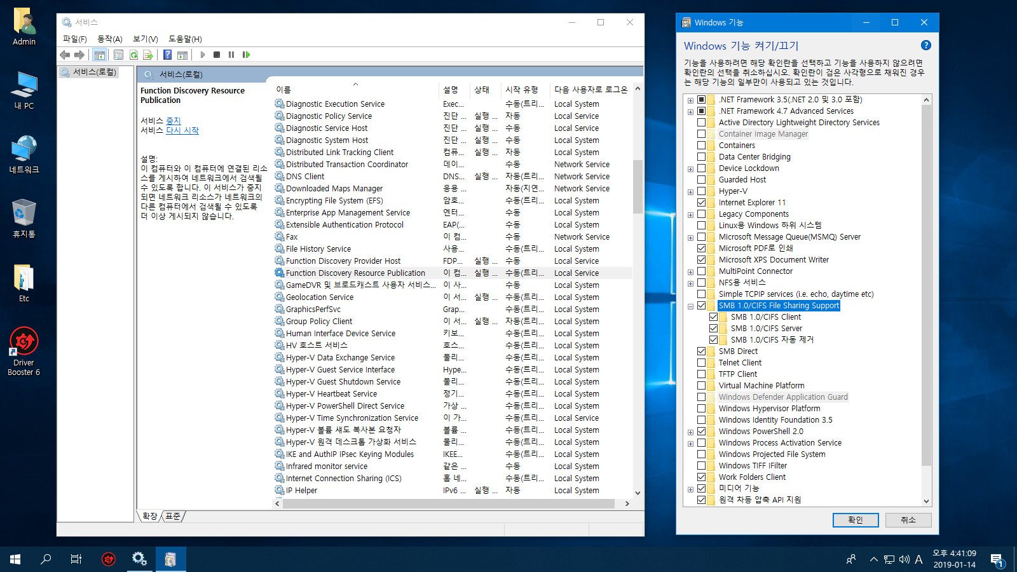Screen dimensions: 1017x572
Task: Open the taskbar search magnifier icon
Action: click(x=46, y=559)
